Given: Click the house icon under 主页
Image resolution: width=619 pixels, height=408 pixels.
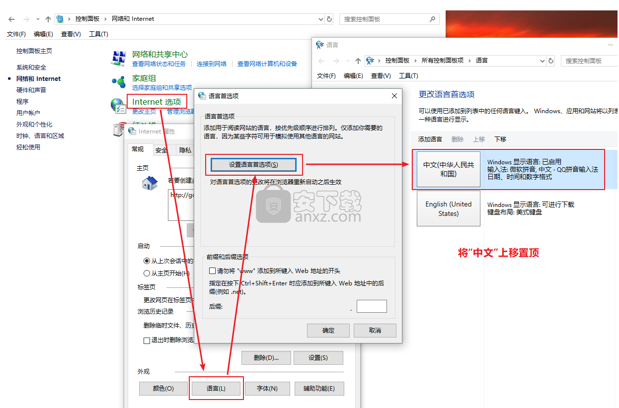Looking at the screenshot, I should tap(150, 184).
